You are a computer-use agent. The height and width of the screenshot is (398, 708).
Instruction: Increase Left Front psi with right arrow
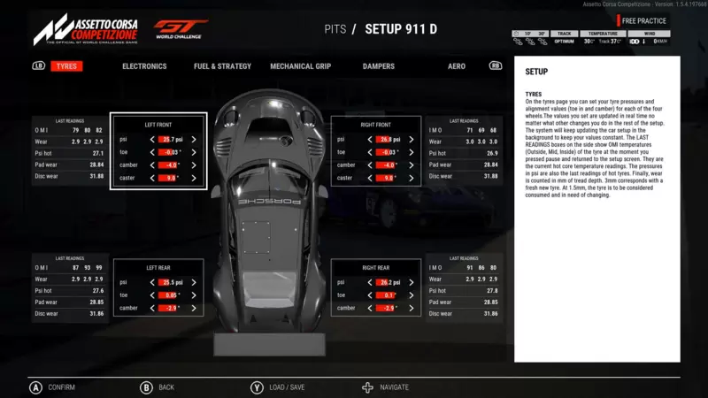(x=194, y=140)
